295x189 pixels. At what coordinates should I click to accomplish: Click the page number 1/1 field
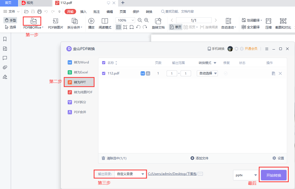(x=194, y=20)
